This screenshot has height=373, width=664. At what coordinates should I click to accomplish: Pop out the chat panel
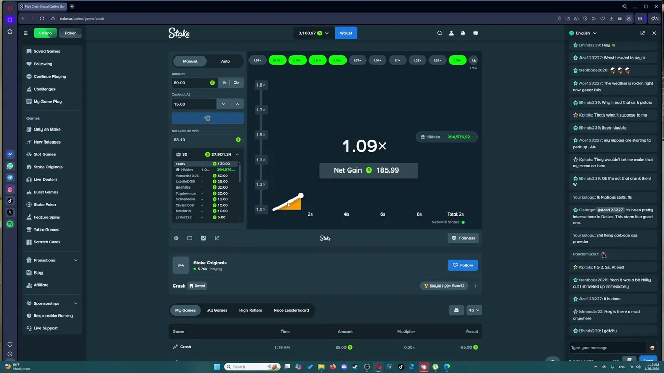pyautogui.click(x=642, y=33)
